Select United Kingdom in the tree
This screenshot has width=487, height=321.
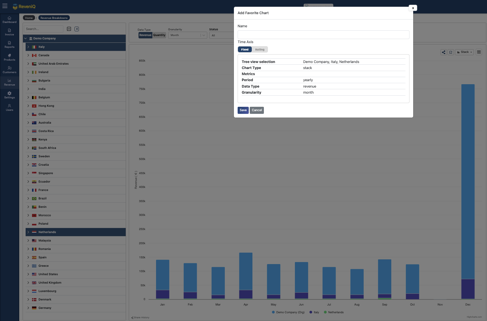75,283
